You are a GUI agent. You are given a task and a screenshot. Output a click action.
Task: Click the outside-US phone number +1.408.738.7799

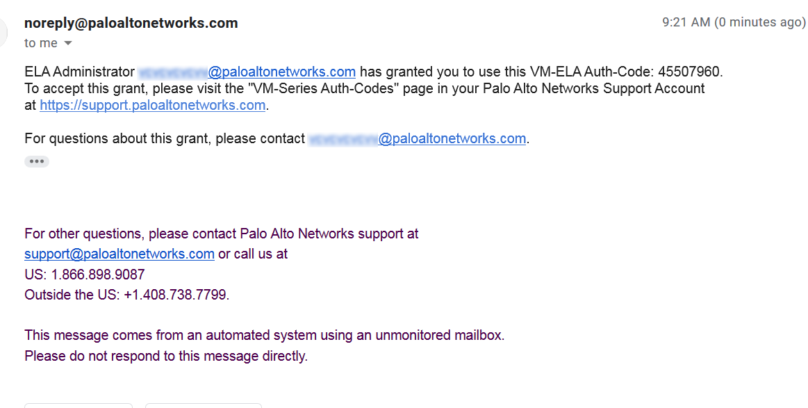175,295
